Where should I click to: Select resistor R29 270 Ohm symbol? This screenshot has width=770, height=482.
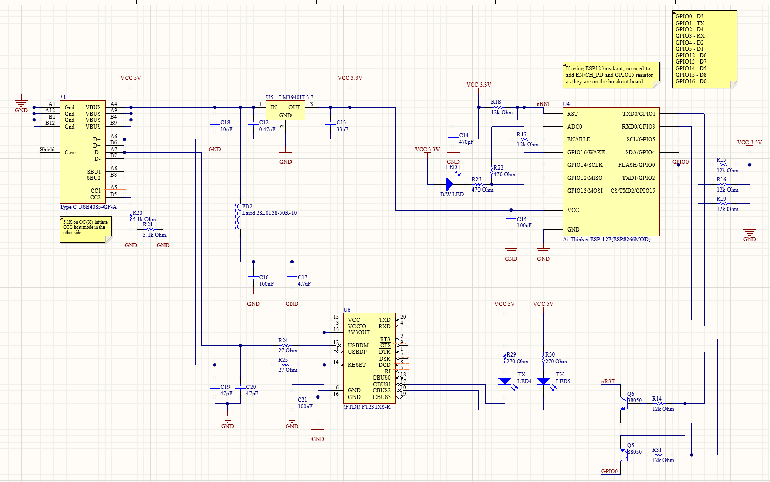point(505,359)
